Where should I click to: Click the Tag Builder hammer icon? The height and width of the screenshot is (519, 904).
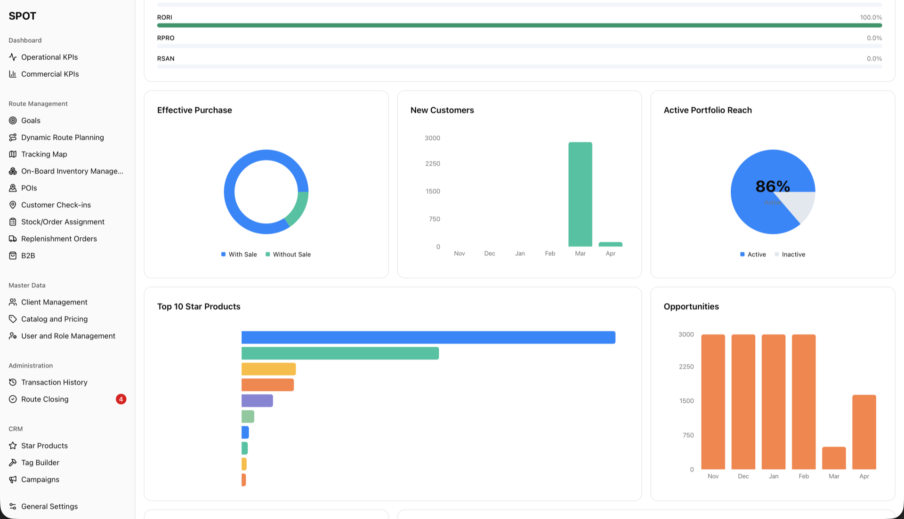(x=13, y=463)
